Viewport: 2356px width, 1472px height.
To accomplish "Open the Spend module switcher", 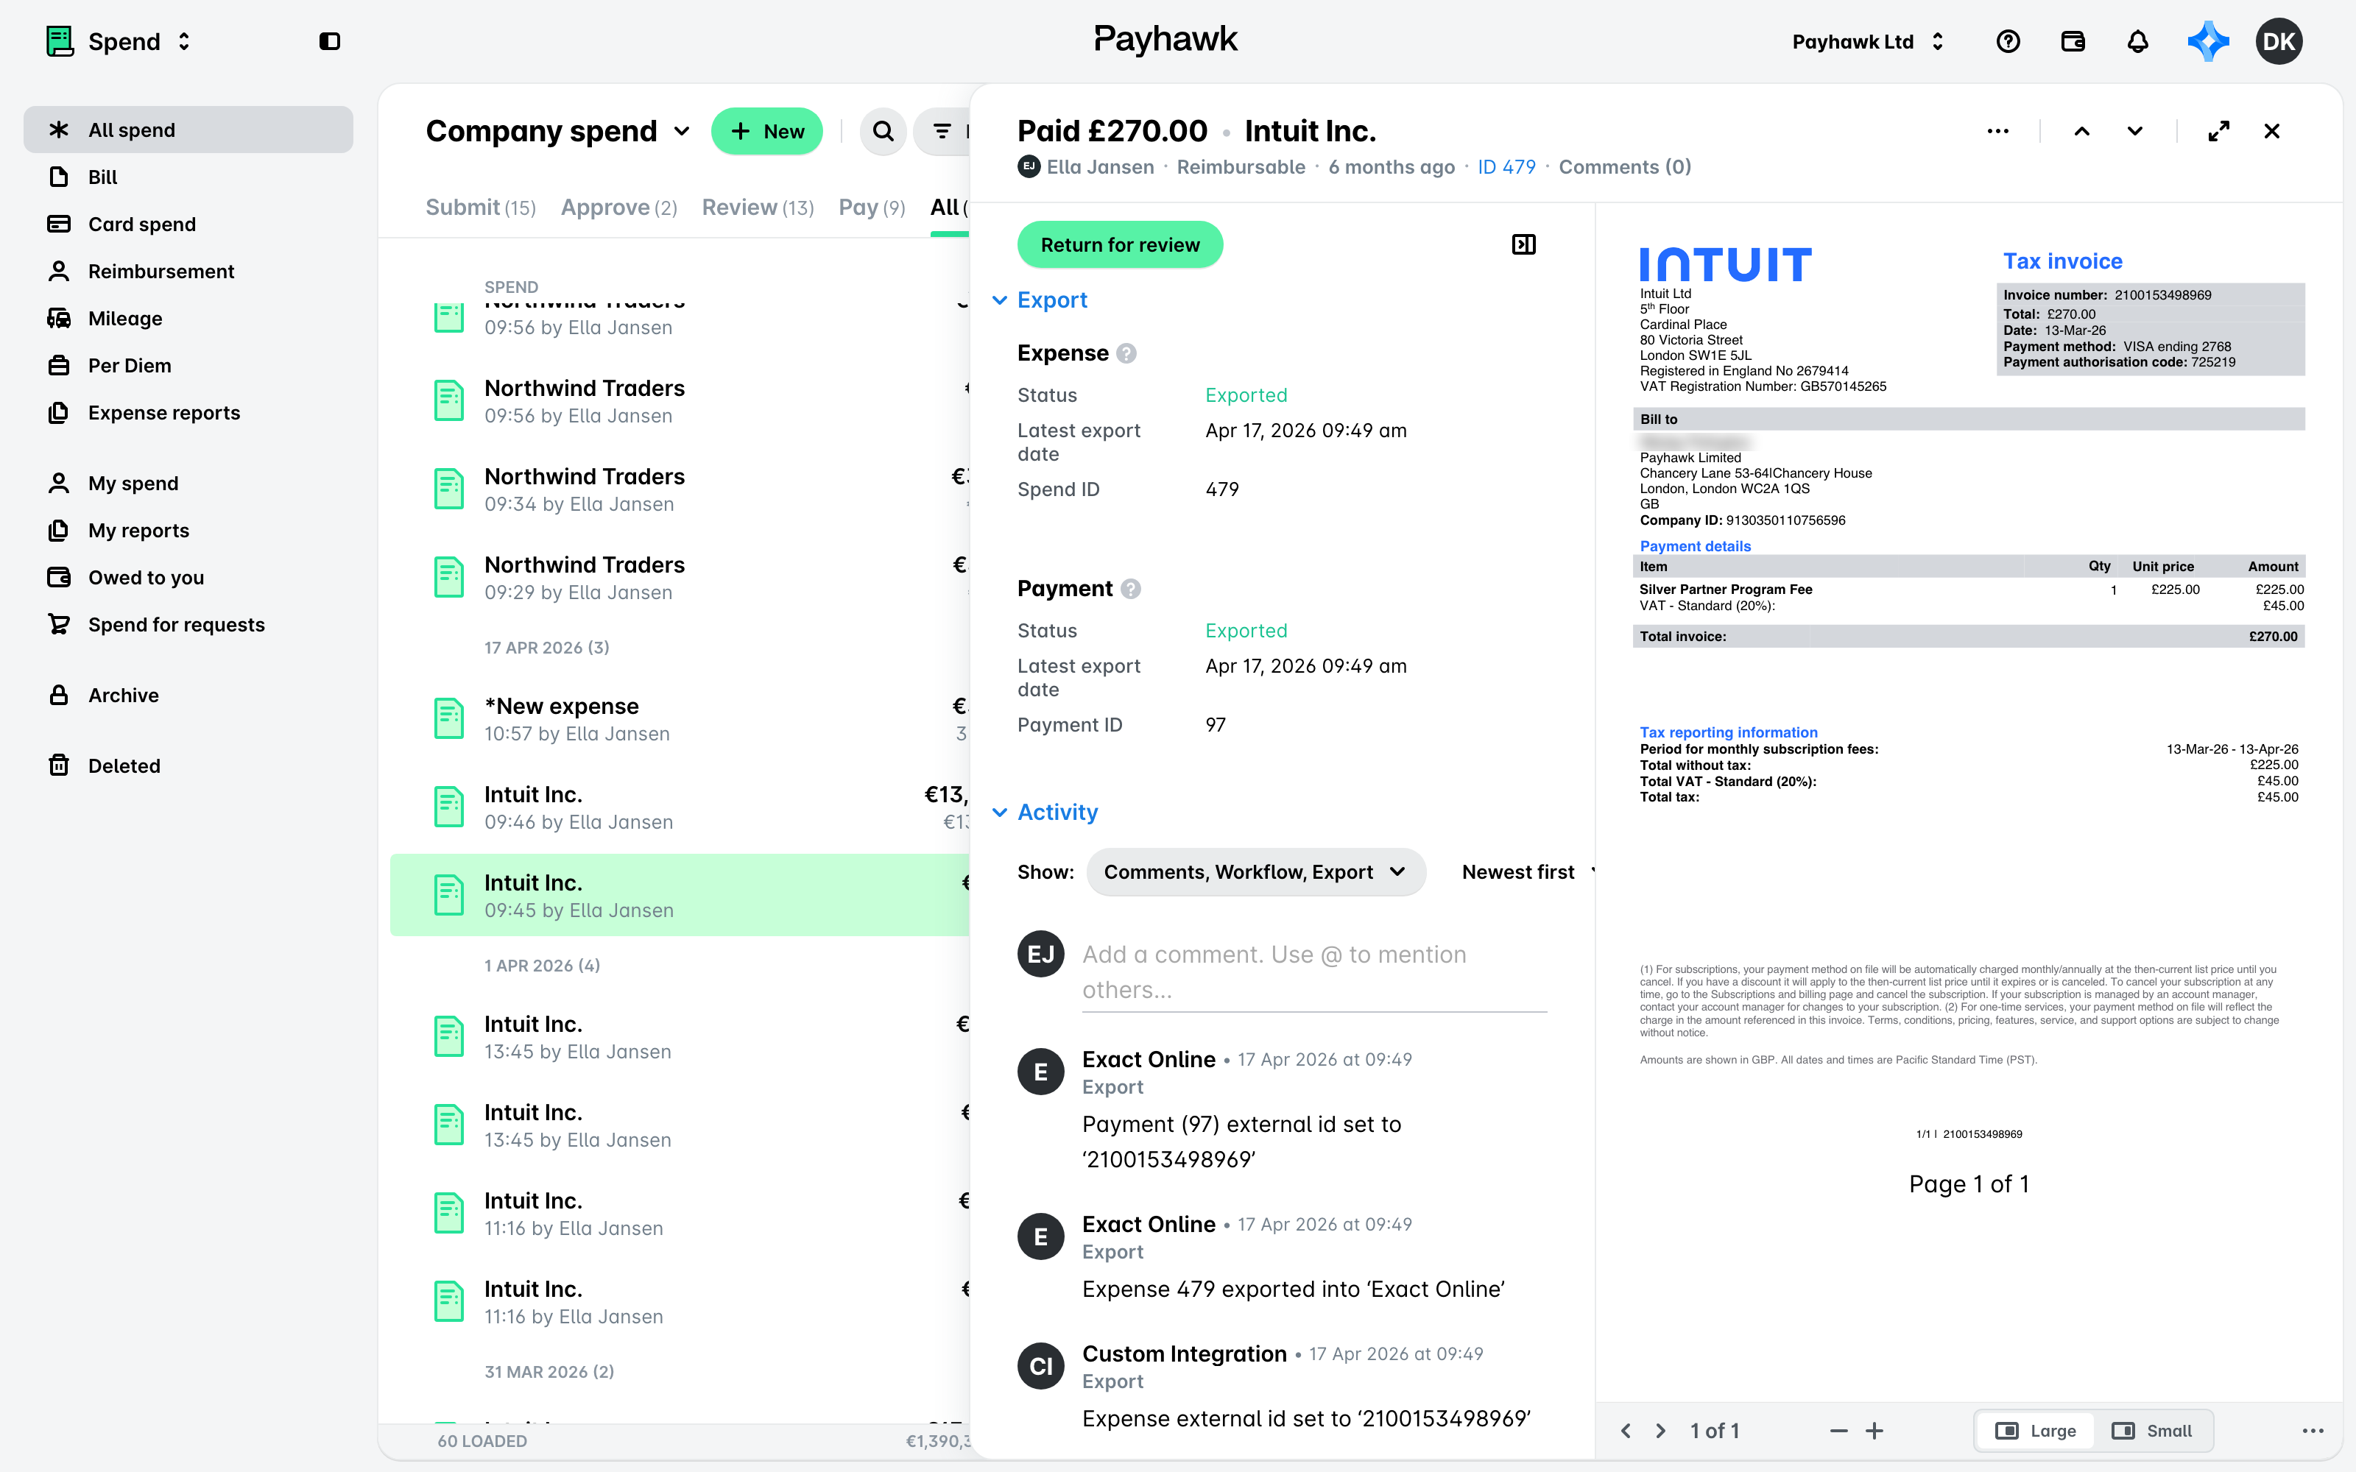I will pos(119,41).
